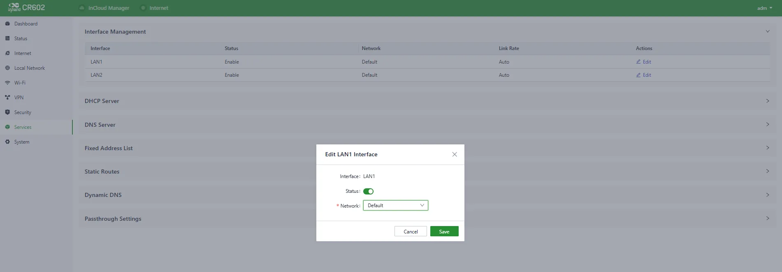Click the System gear icon
The height and width of the screenshot is (272, 782).
7,142
